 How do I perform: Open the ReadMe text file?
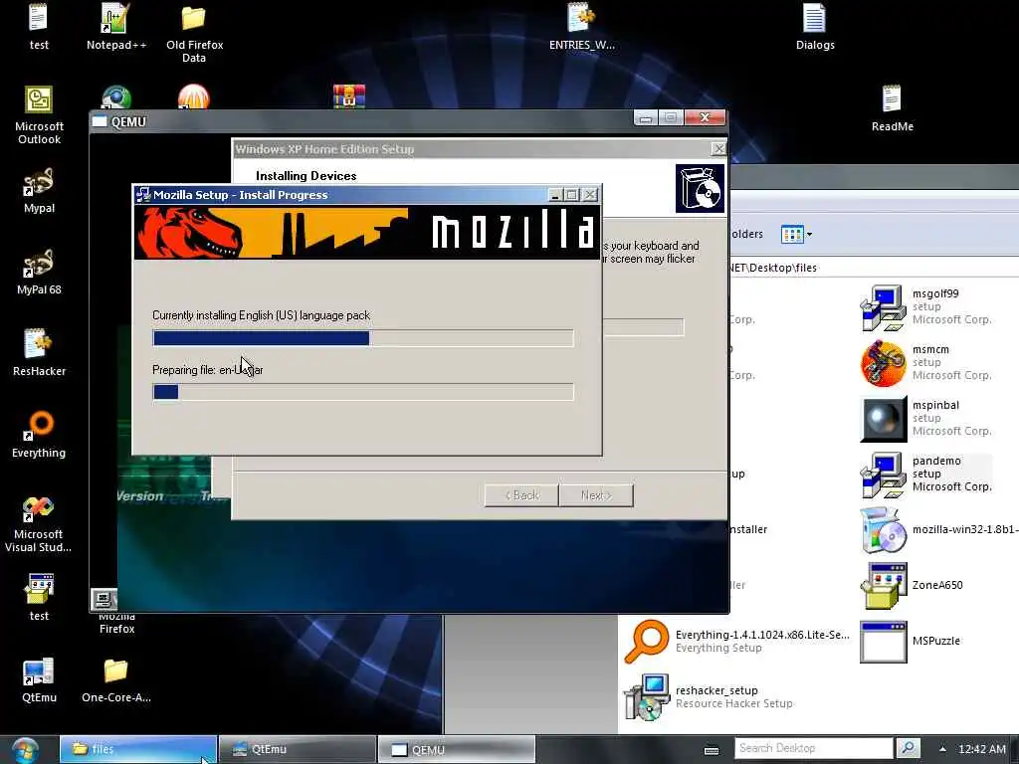[892, 107]
